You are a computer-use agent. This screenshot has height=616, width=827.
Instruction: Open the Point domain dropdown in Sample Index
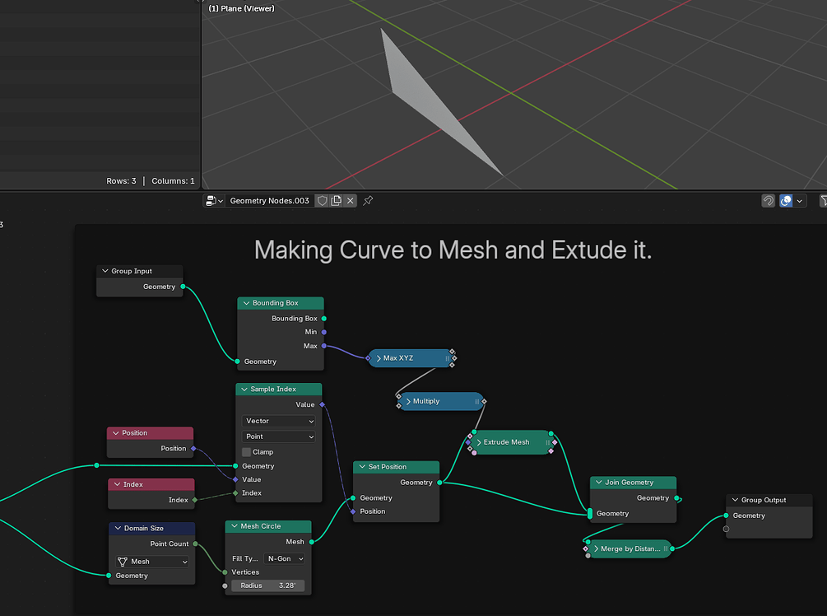[x=278, y=436]
